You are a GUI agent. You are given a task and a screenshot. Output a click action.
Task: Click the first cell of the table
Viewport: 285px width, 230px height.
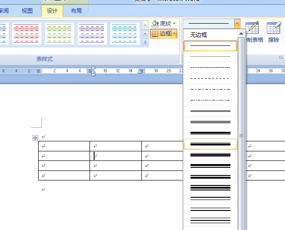click(64, 146)
